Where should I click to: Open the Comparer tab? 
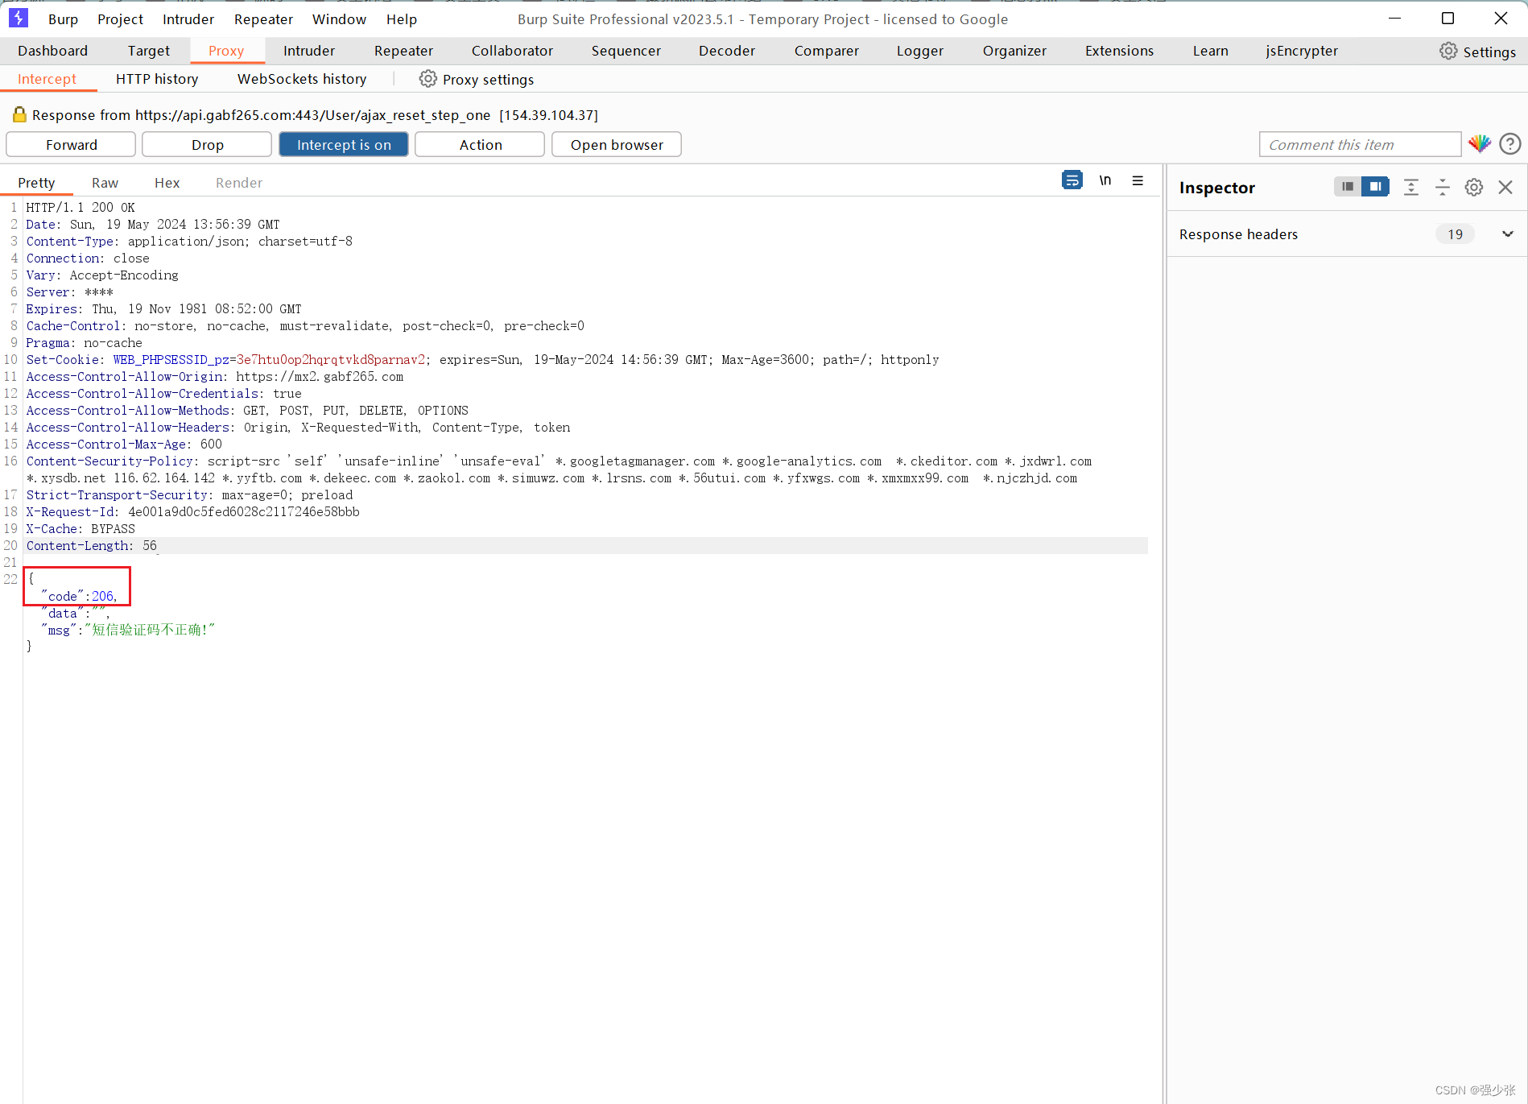pyautogui.click(x=826, y=51)
